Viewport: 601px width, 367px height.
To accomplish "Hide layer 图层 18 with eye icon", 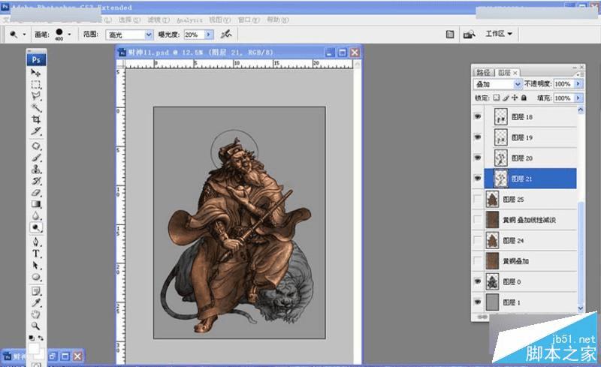I will click(478, 117).
